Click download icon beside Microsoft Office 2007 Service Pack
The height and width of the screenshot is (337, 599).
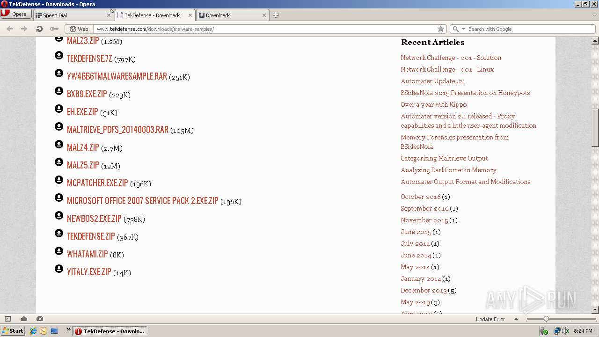[x=59, y=198]
